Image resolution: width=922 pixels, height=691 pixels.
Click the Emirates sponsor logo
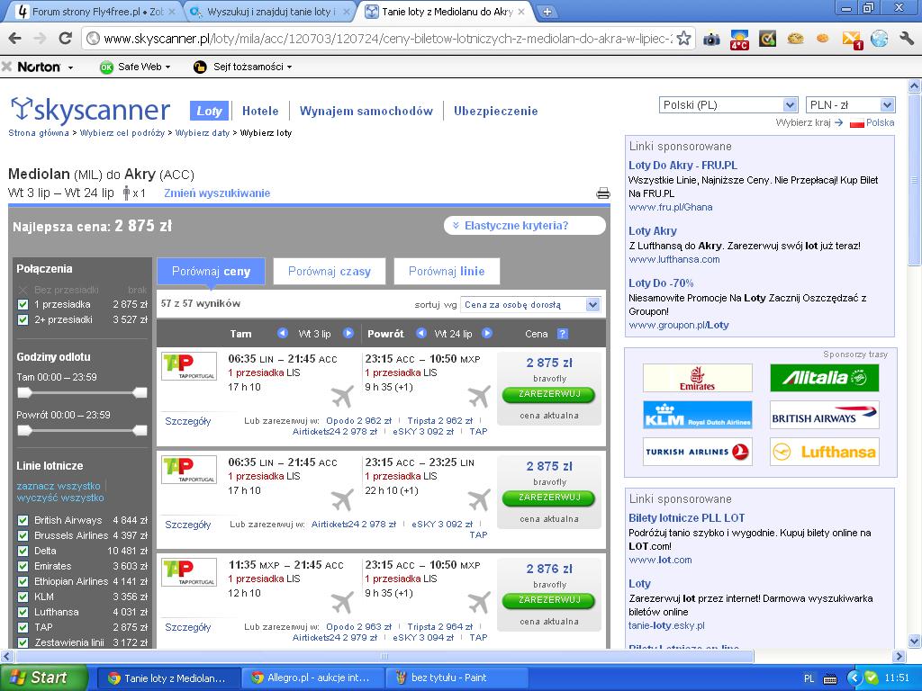698,378
